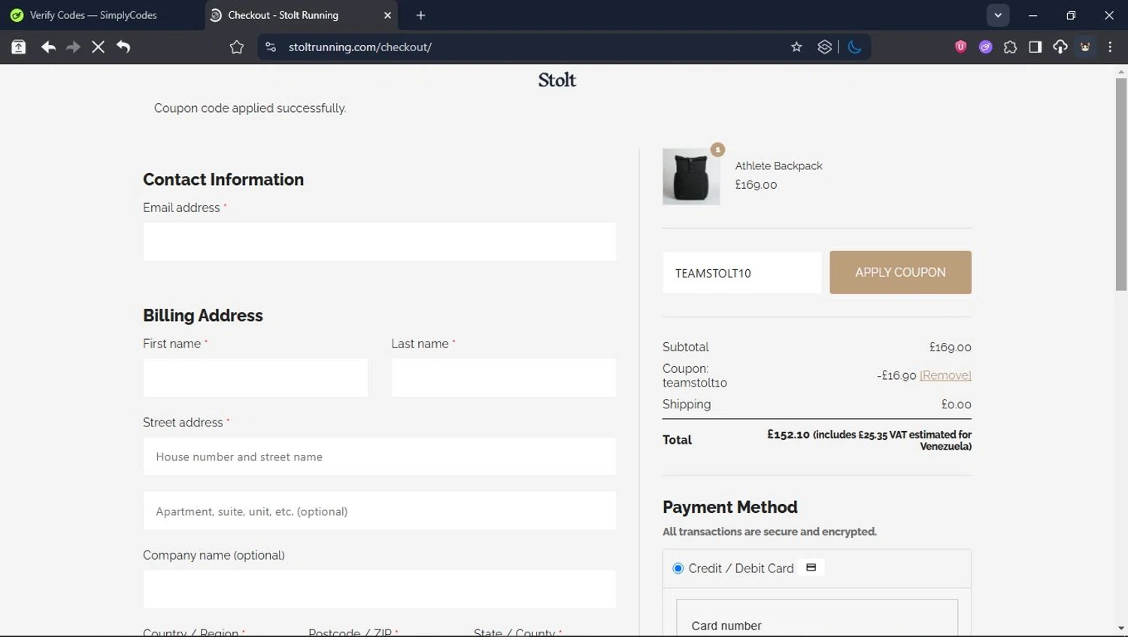Focus the Email address field
The image size is (1128, 637).
pyautogui.click(x=380, y=241)
